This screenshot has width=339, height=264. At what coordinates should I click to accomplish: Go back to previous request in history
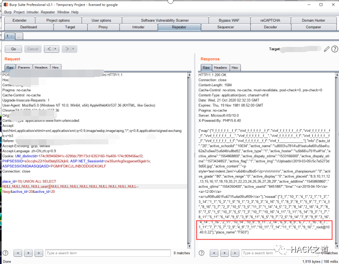click(x=49, y=49)
